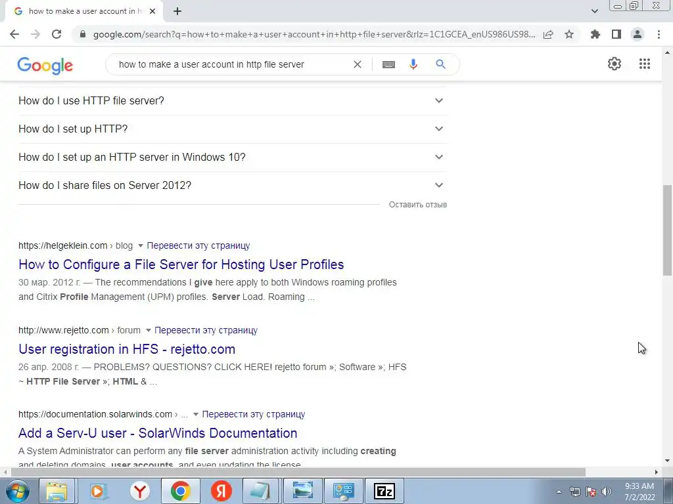The width and height of the screenshot is (673, 504).
Task: Expand 'How do I share files on Server 2012?'
Action: [232, 186]
